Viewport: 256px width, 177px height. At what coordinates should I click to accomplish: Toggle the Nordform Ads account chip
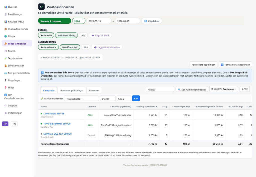tap(70, 47)
